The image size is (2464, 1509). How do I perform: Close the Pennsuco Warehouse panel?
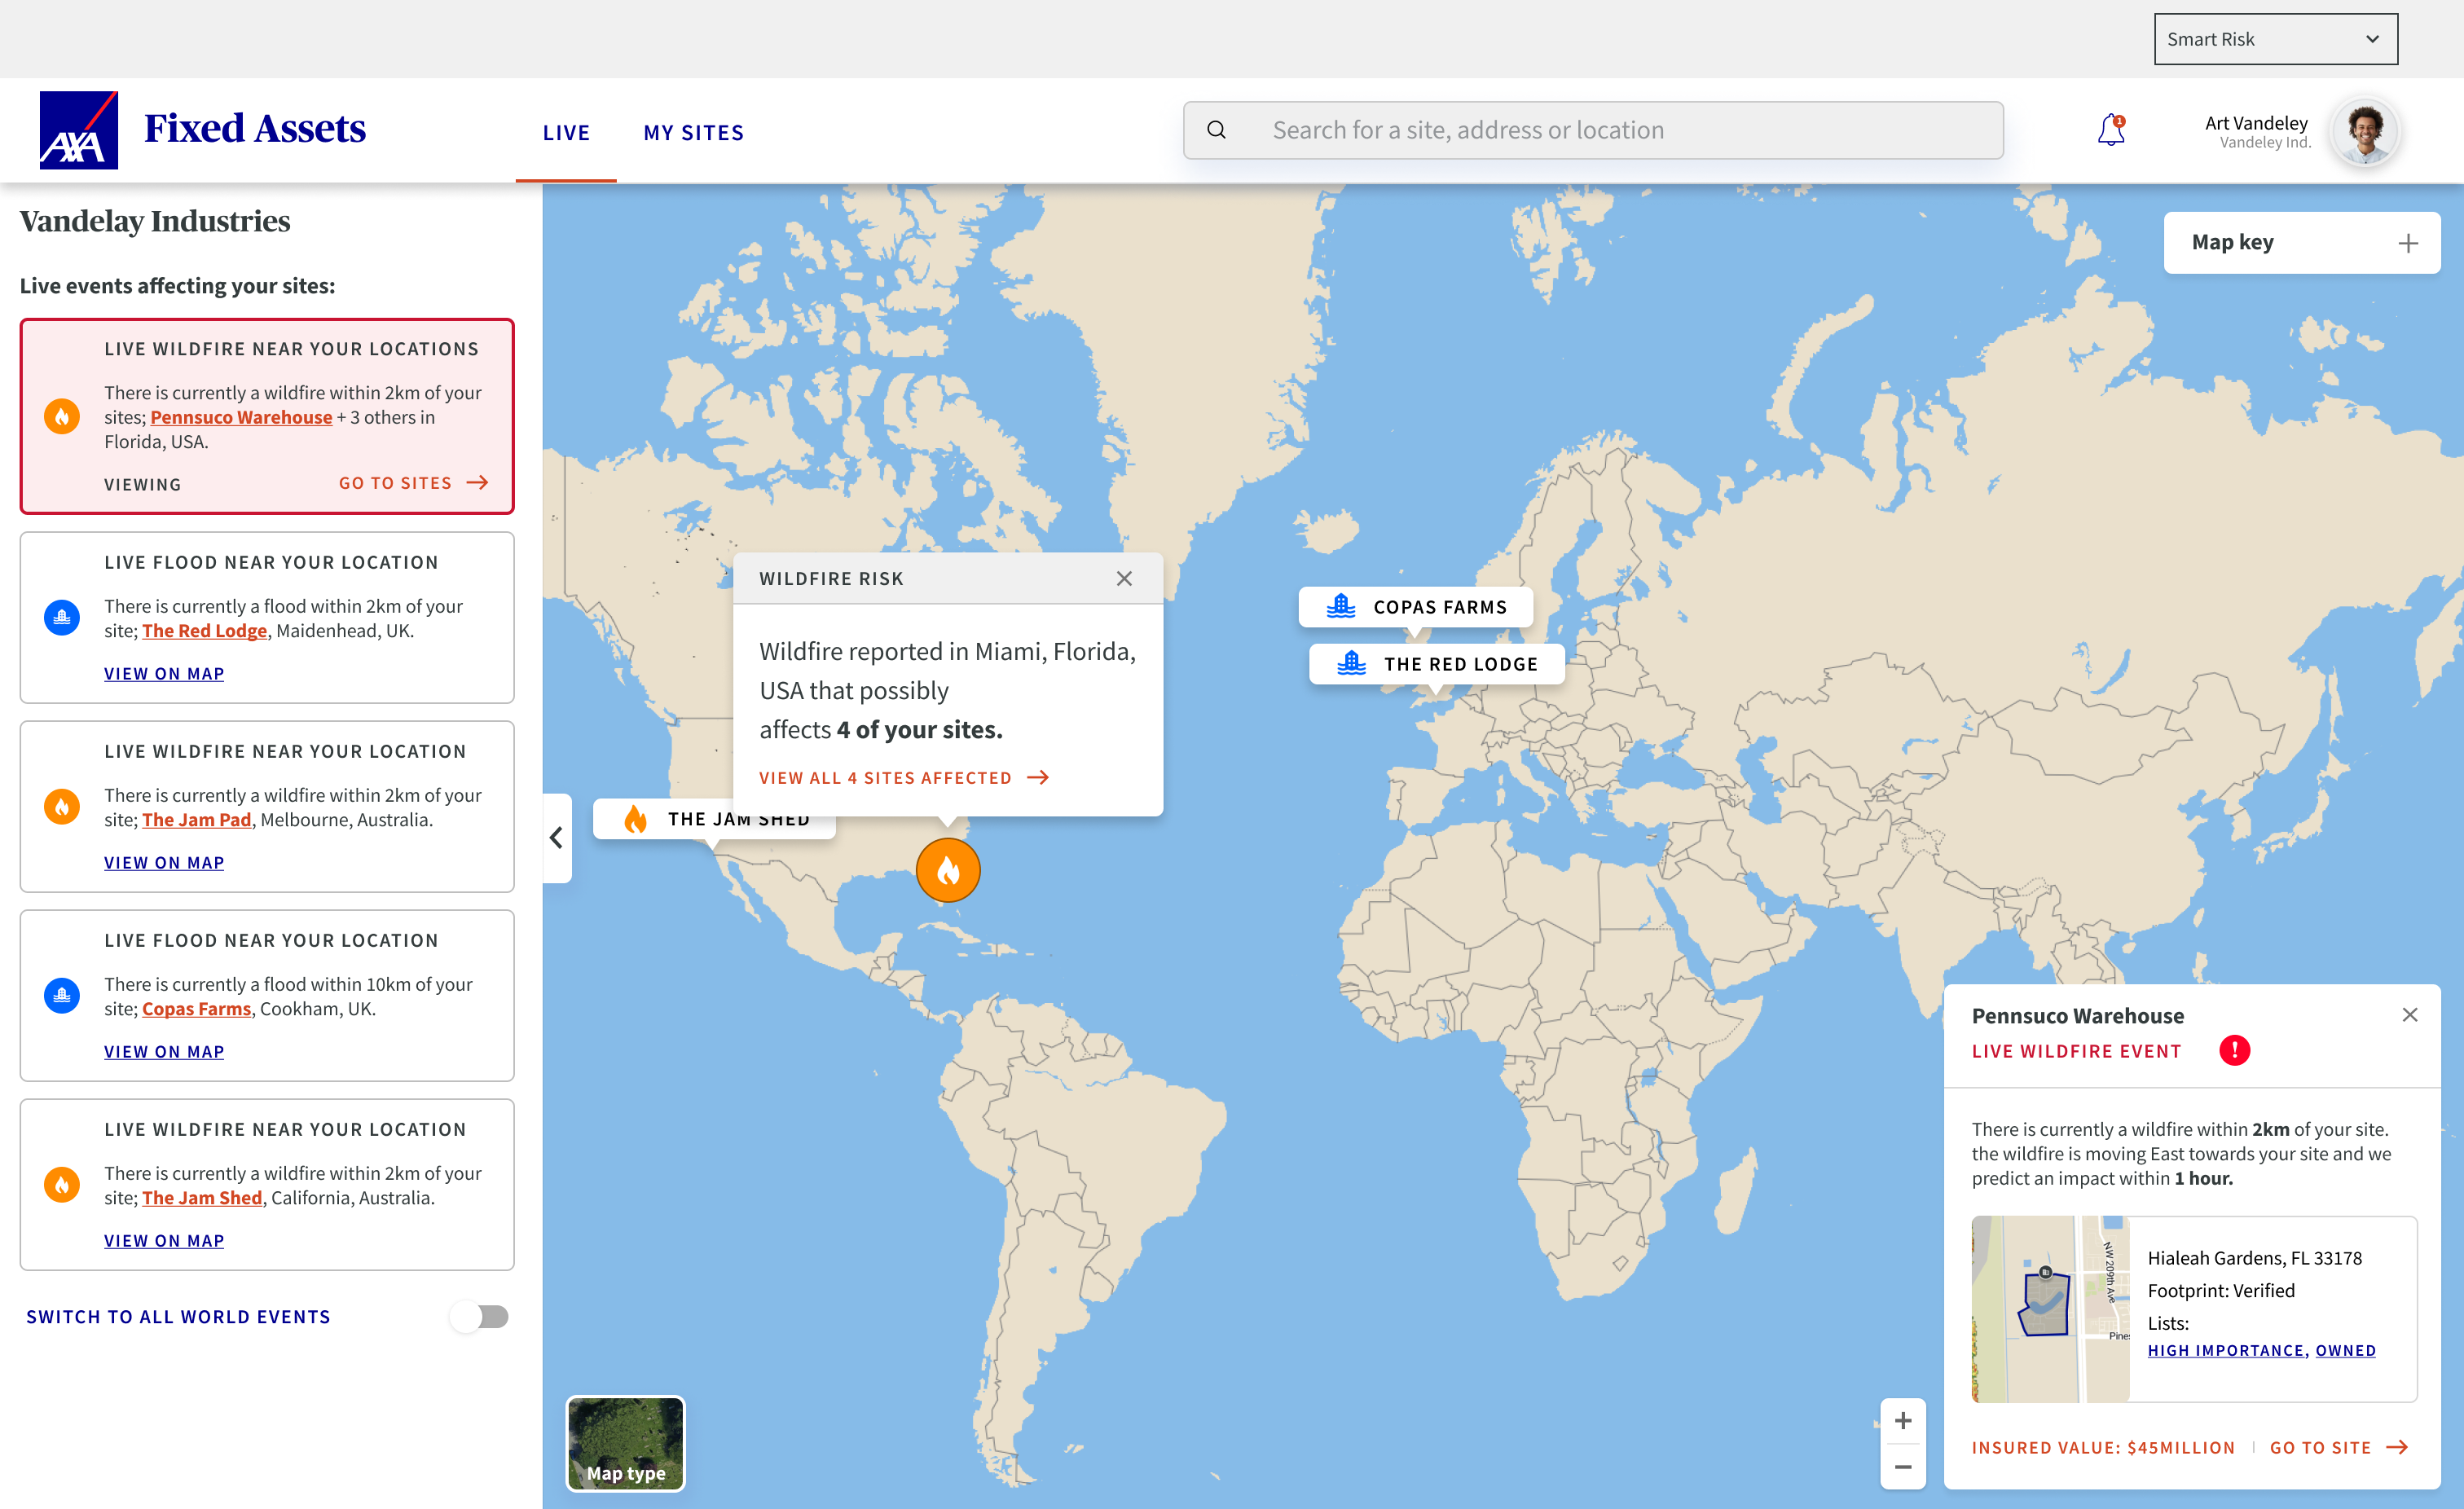point(2410,1015)
